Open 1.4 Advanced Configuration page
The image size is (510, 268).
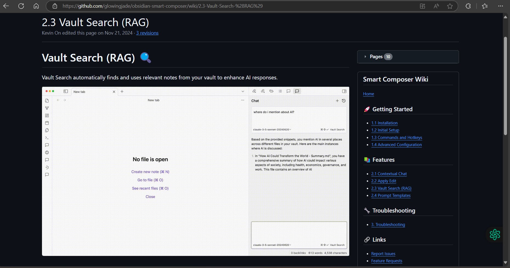(x=396, y=145)
